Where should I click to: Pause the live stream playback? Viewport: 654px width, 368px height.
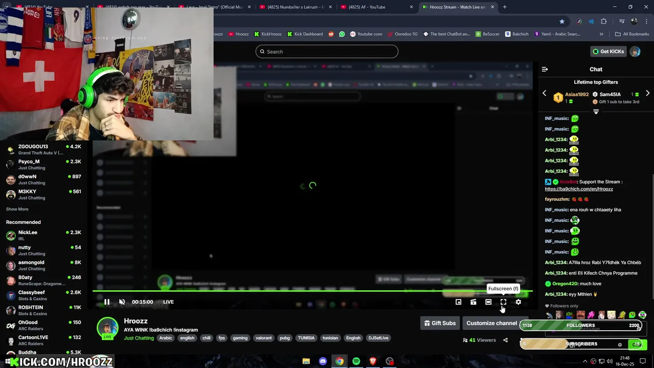107,302
